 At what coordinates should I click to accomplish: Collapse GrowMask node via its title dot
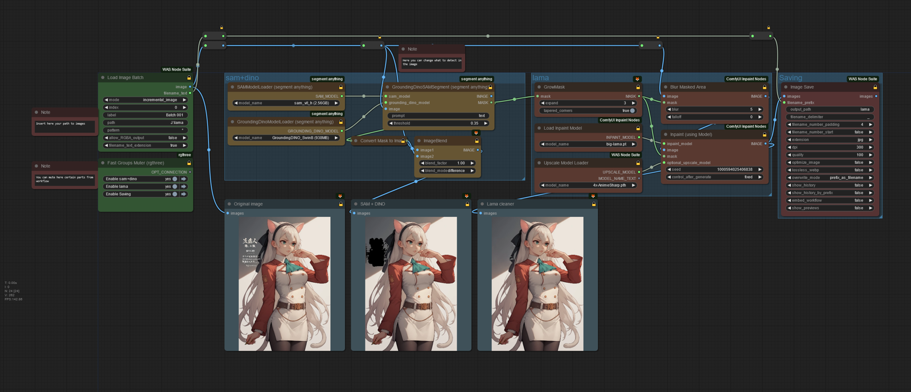click(539, 88)
